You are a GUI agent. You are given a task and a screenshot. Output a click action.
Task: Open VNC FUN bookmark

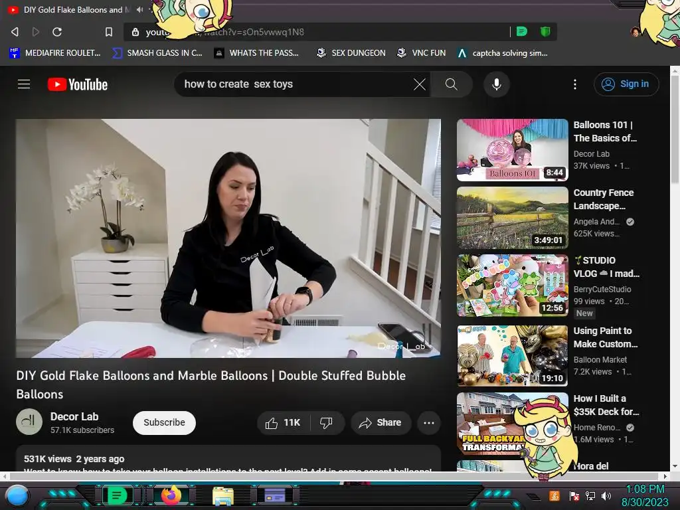coord(421,53)
